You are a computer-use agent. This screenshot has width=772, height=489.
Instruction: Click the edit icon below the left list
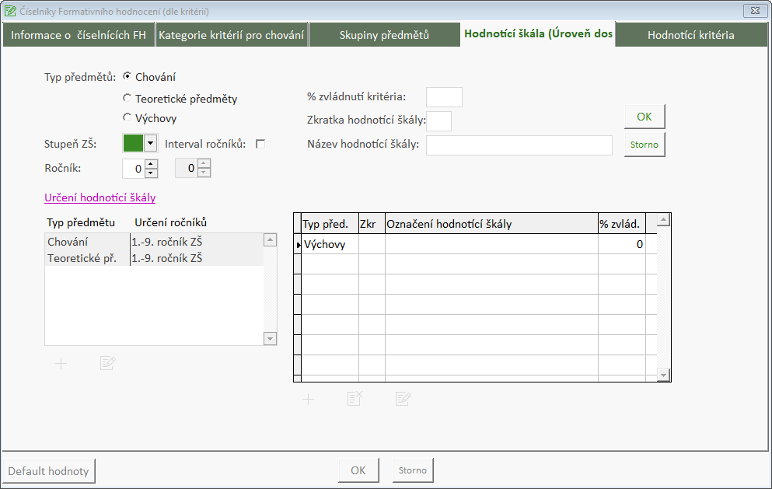tap(107, 363)
